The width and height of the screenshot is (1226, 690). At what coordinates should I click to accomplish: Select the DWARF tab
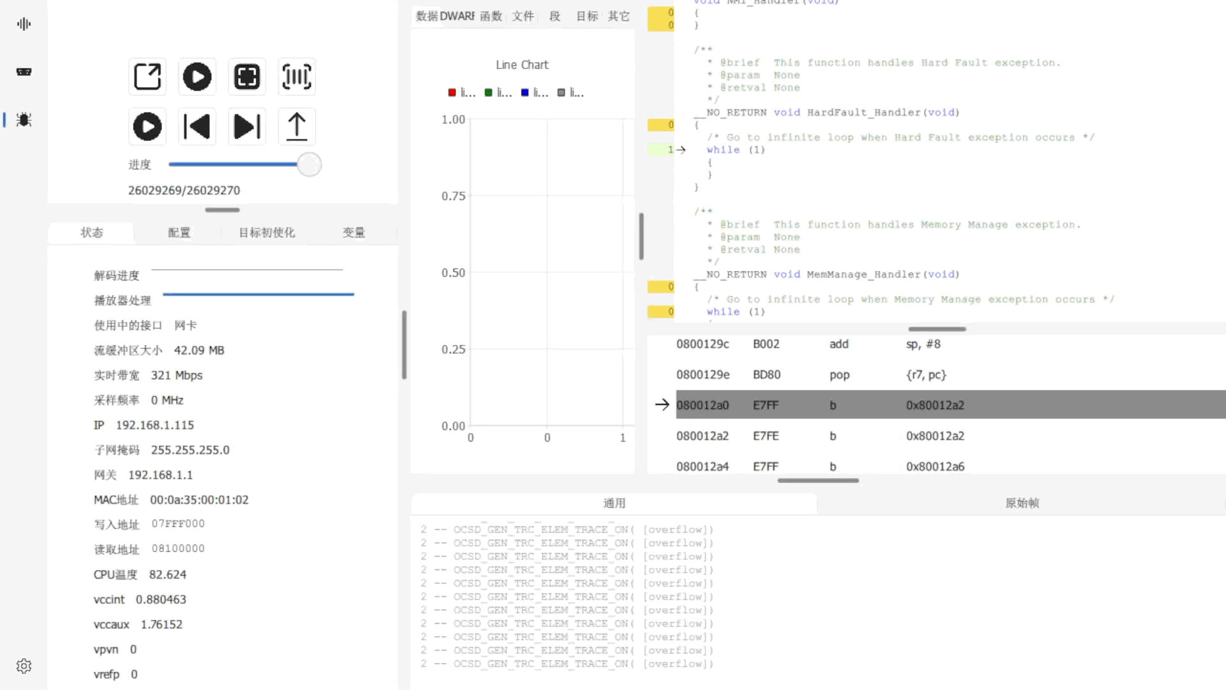point(457,16)
